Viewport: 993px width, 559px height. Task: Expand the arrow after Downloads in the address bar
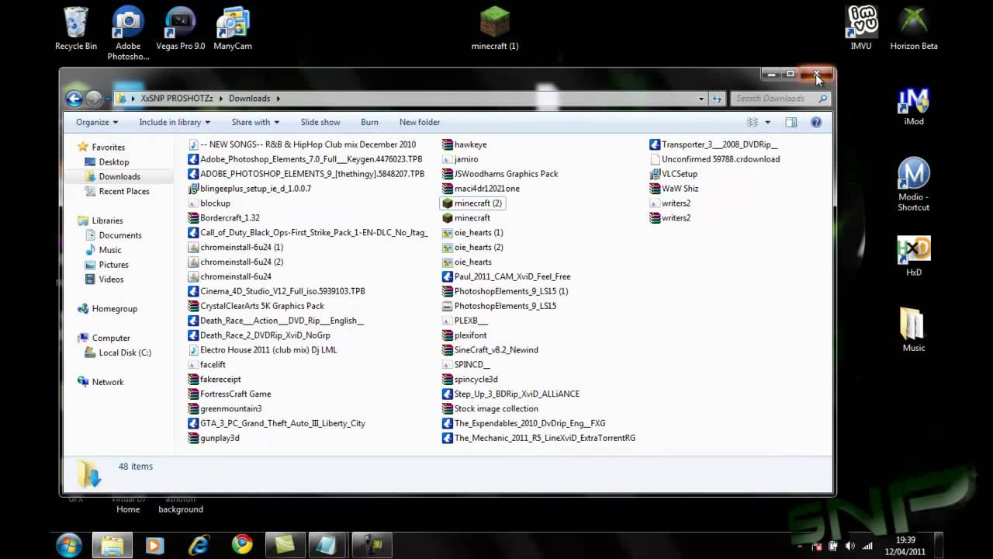(x=278, y=99)
